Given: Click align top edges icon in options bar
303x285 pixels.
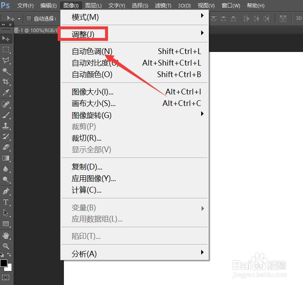Looking at the screenshot, I should pos(214,19).
